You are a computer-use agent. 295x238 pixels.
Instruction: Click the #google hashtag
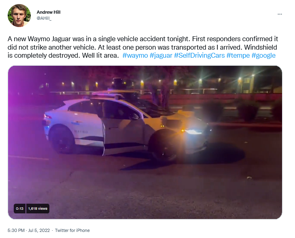tap(263, 56)
